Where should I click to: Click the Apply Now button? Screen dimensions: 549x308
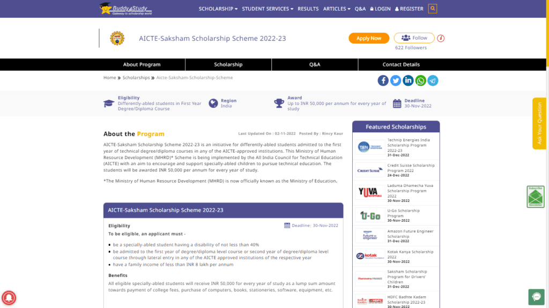click(369, 38)
